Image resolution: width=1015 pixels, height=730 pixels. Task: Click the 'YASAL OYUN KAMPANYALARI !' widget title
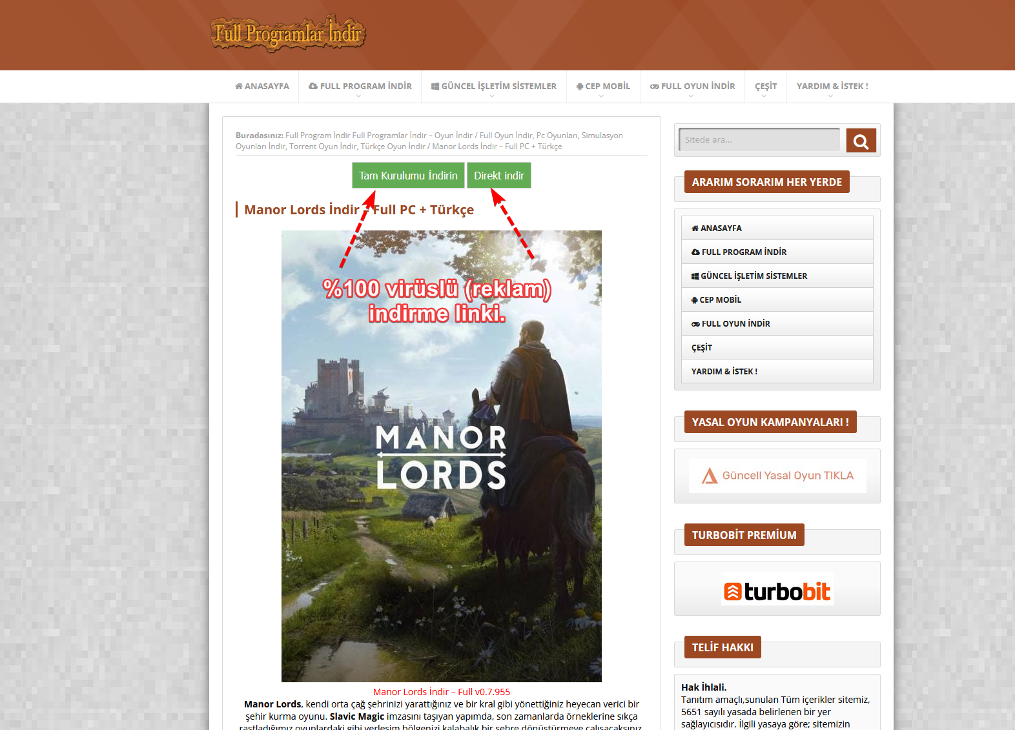coord(770,422)
